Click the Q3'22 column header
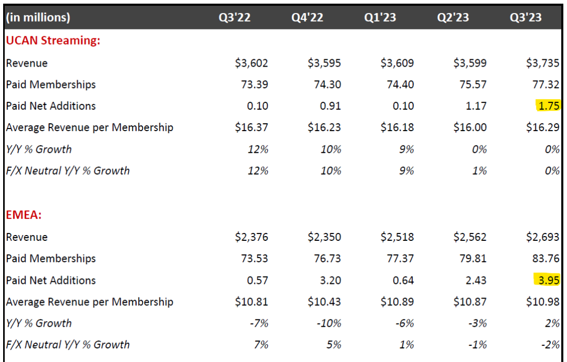The image size is (567, 362). pyautogui.click(x=235, y=17)
